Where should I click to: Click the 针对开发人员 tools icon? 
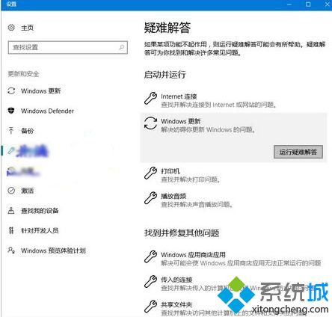[11, 230]
